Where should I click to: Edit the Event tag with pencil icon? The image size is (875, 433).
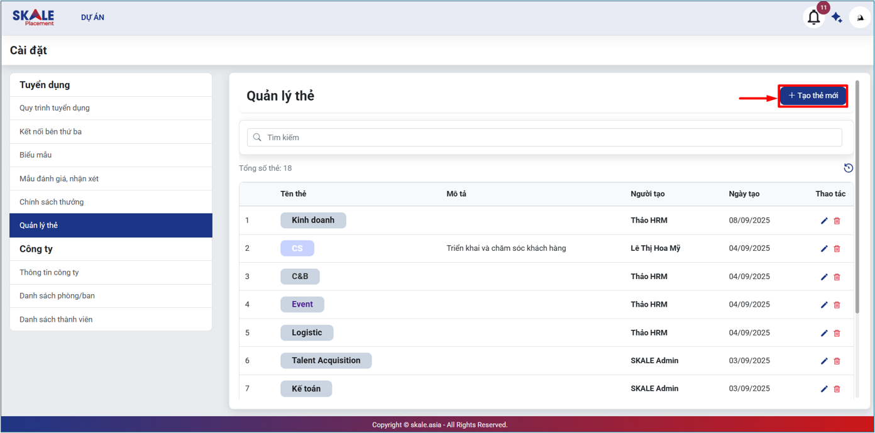824,305
